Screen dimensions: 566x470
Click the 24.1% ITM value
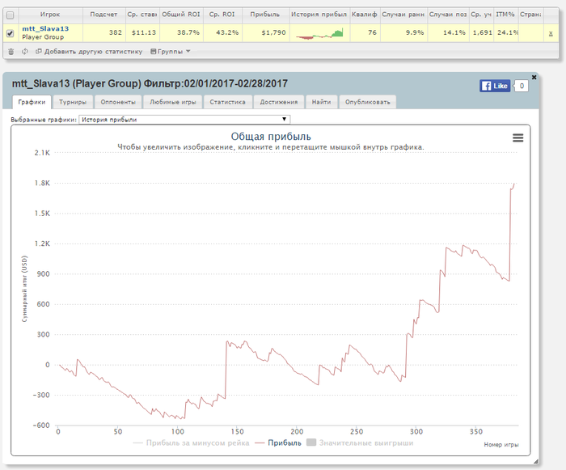pyautogui.click(x=508, y=33)
